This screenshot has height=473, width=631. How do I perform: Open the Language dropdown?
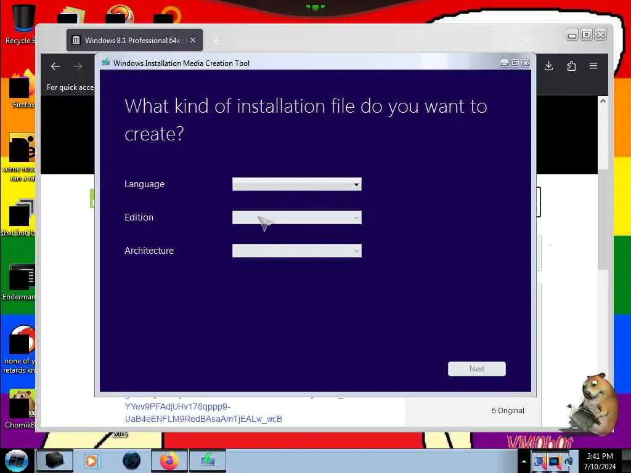pyautogui.click(x=296, y=184)
